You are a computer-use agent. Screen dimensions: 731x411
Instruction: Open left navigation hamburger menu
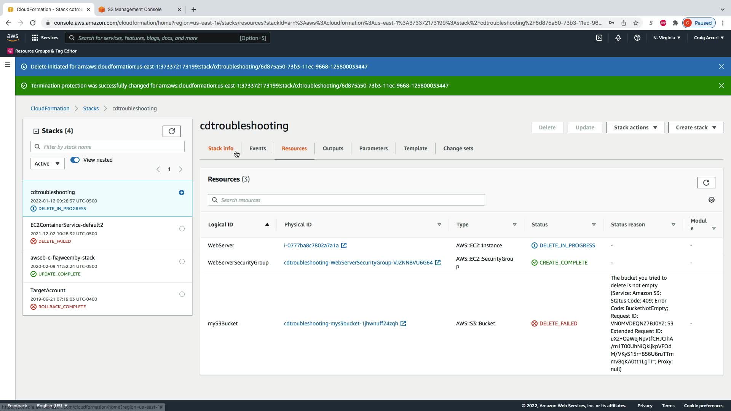(x=7, y=65)
